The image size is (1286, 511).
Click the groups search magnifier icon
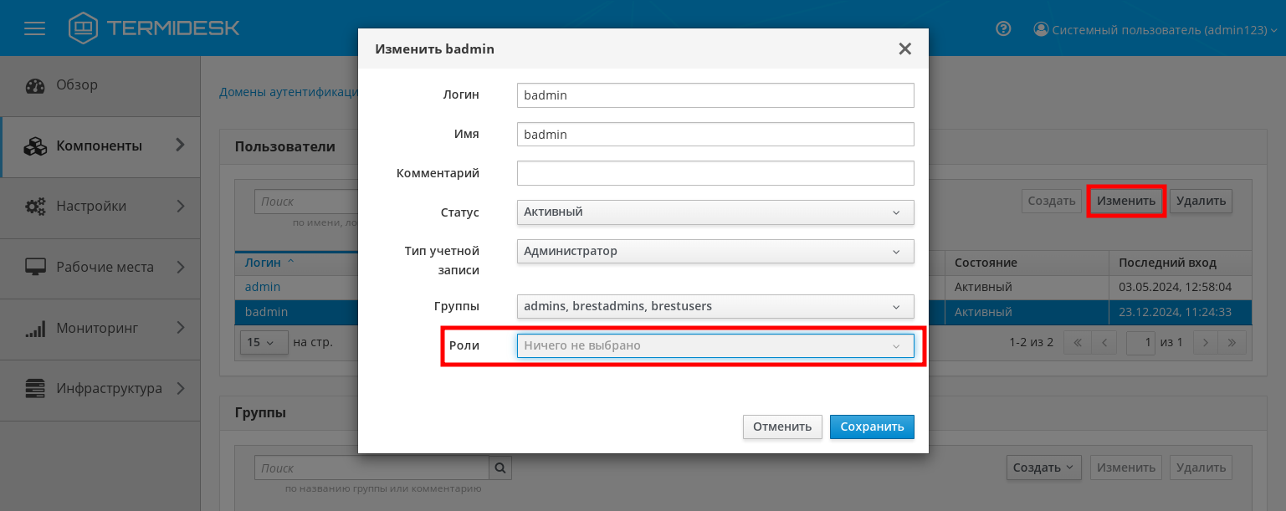pyautogui.click(x=500, y=468)
